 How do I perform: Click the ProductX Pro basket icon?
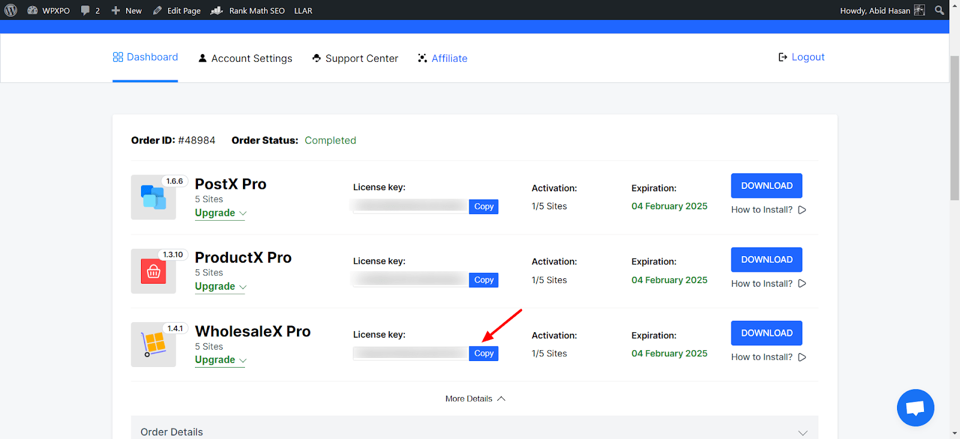(x=154, y=271)
